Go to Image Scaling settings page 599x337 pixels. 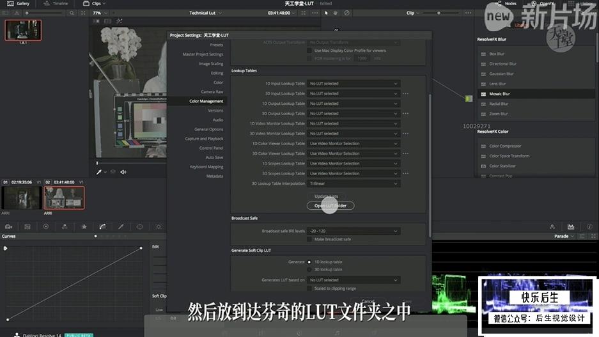pos(211,64)
